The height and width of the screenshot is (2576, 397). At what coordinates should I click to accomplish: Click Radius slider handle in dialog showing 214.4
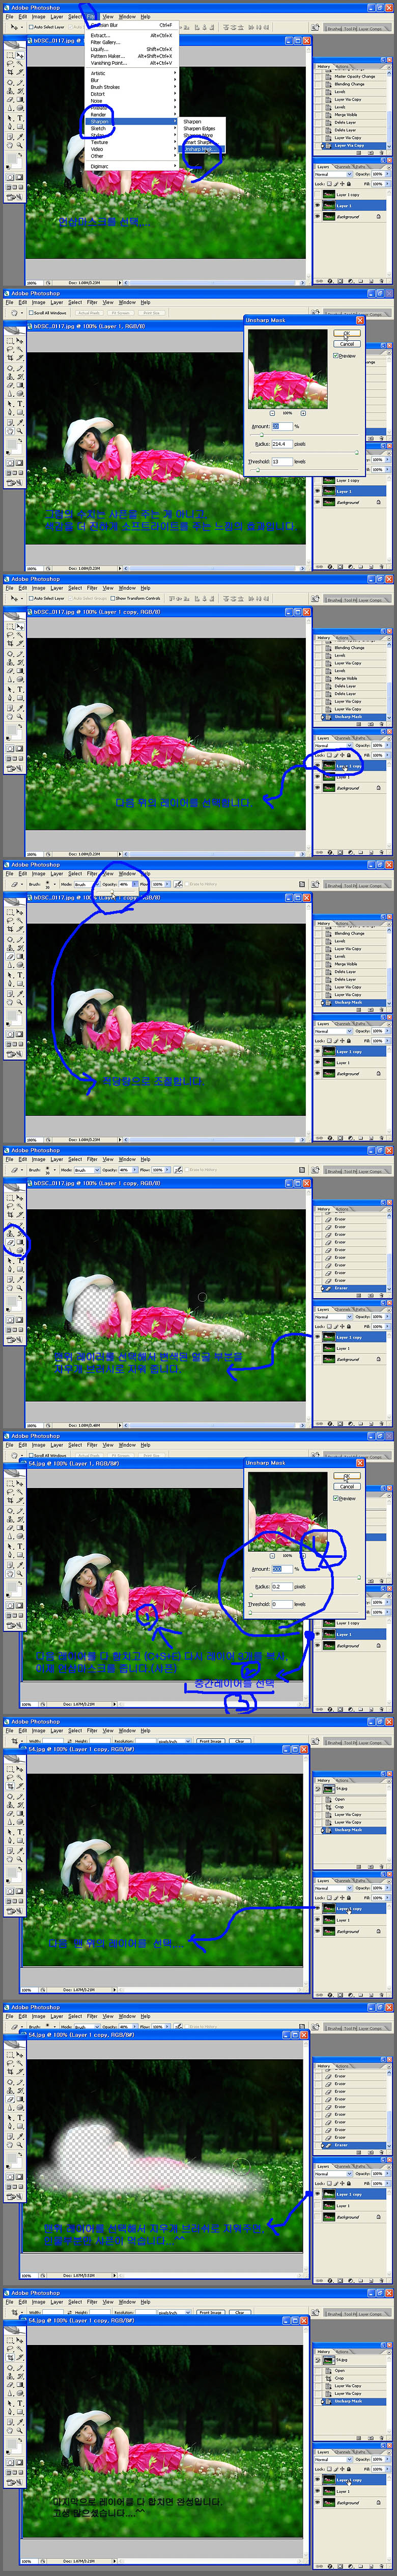pos(357,453)
